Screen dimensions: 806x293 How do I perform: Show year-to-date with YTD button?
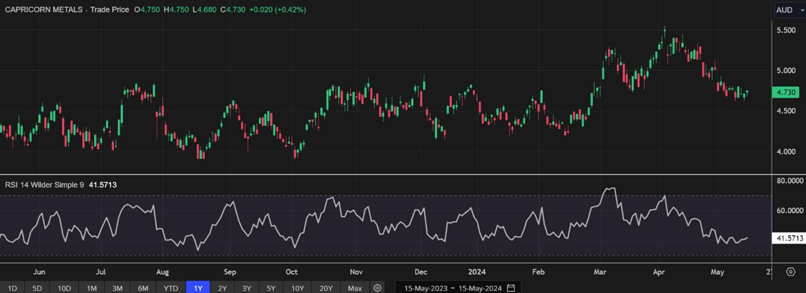[x=171, y=288]
